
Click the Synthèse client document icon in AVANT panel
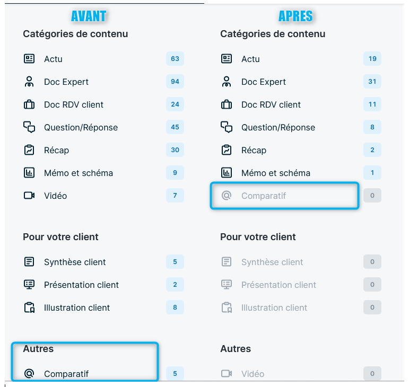[x=29, y=262]
